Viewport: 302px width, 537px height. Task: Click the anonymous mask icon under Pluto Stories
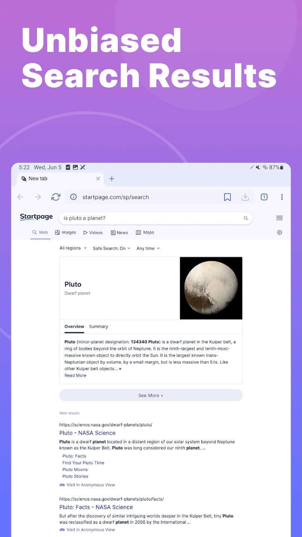click(x=62, y=485)
